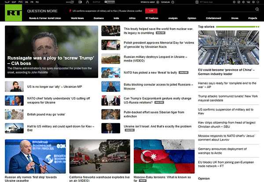Viewport: 264px width, 182px height.
Task: Open search with the magnifier icon
Action: point(257,9)
